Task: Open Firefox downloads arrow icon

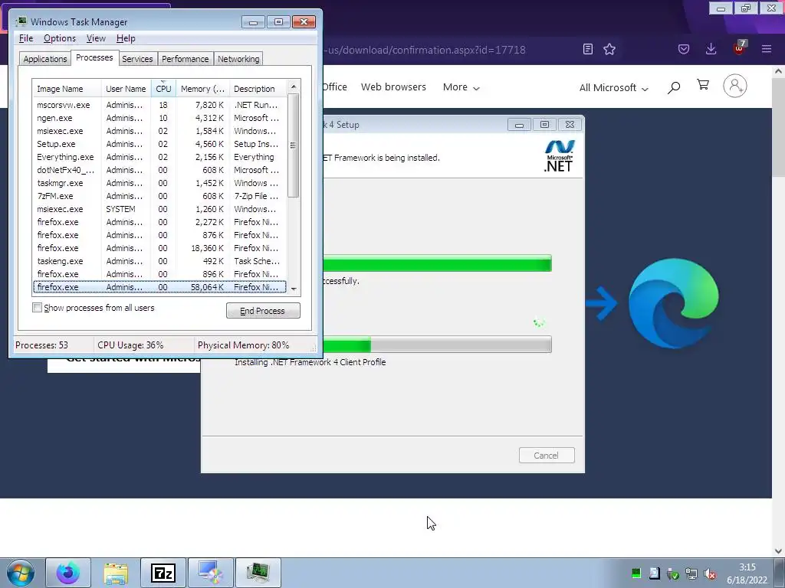Action: pyautogui.click(x=711, y=49)
